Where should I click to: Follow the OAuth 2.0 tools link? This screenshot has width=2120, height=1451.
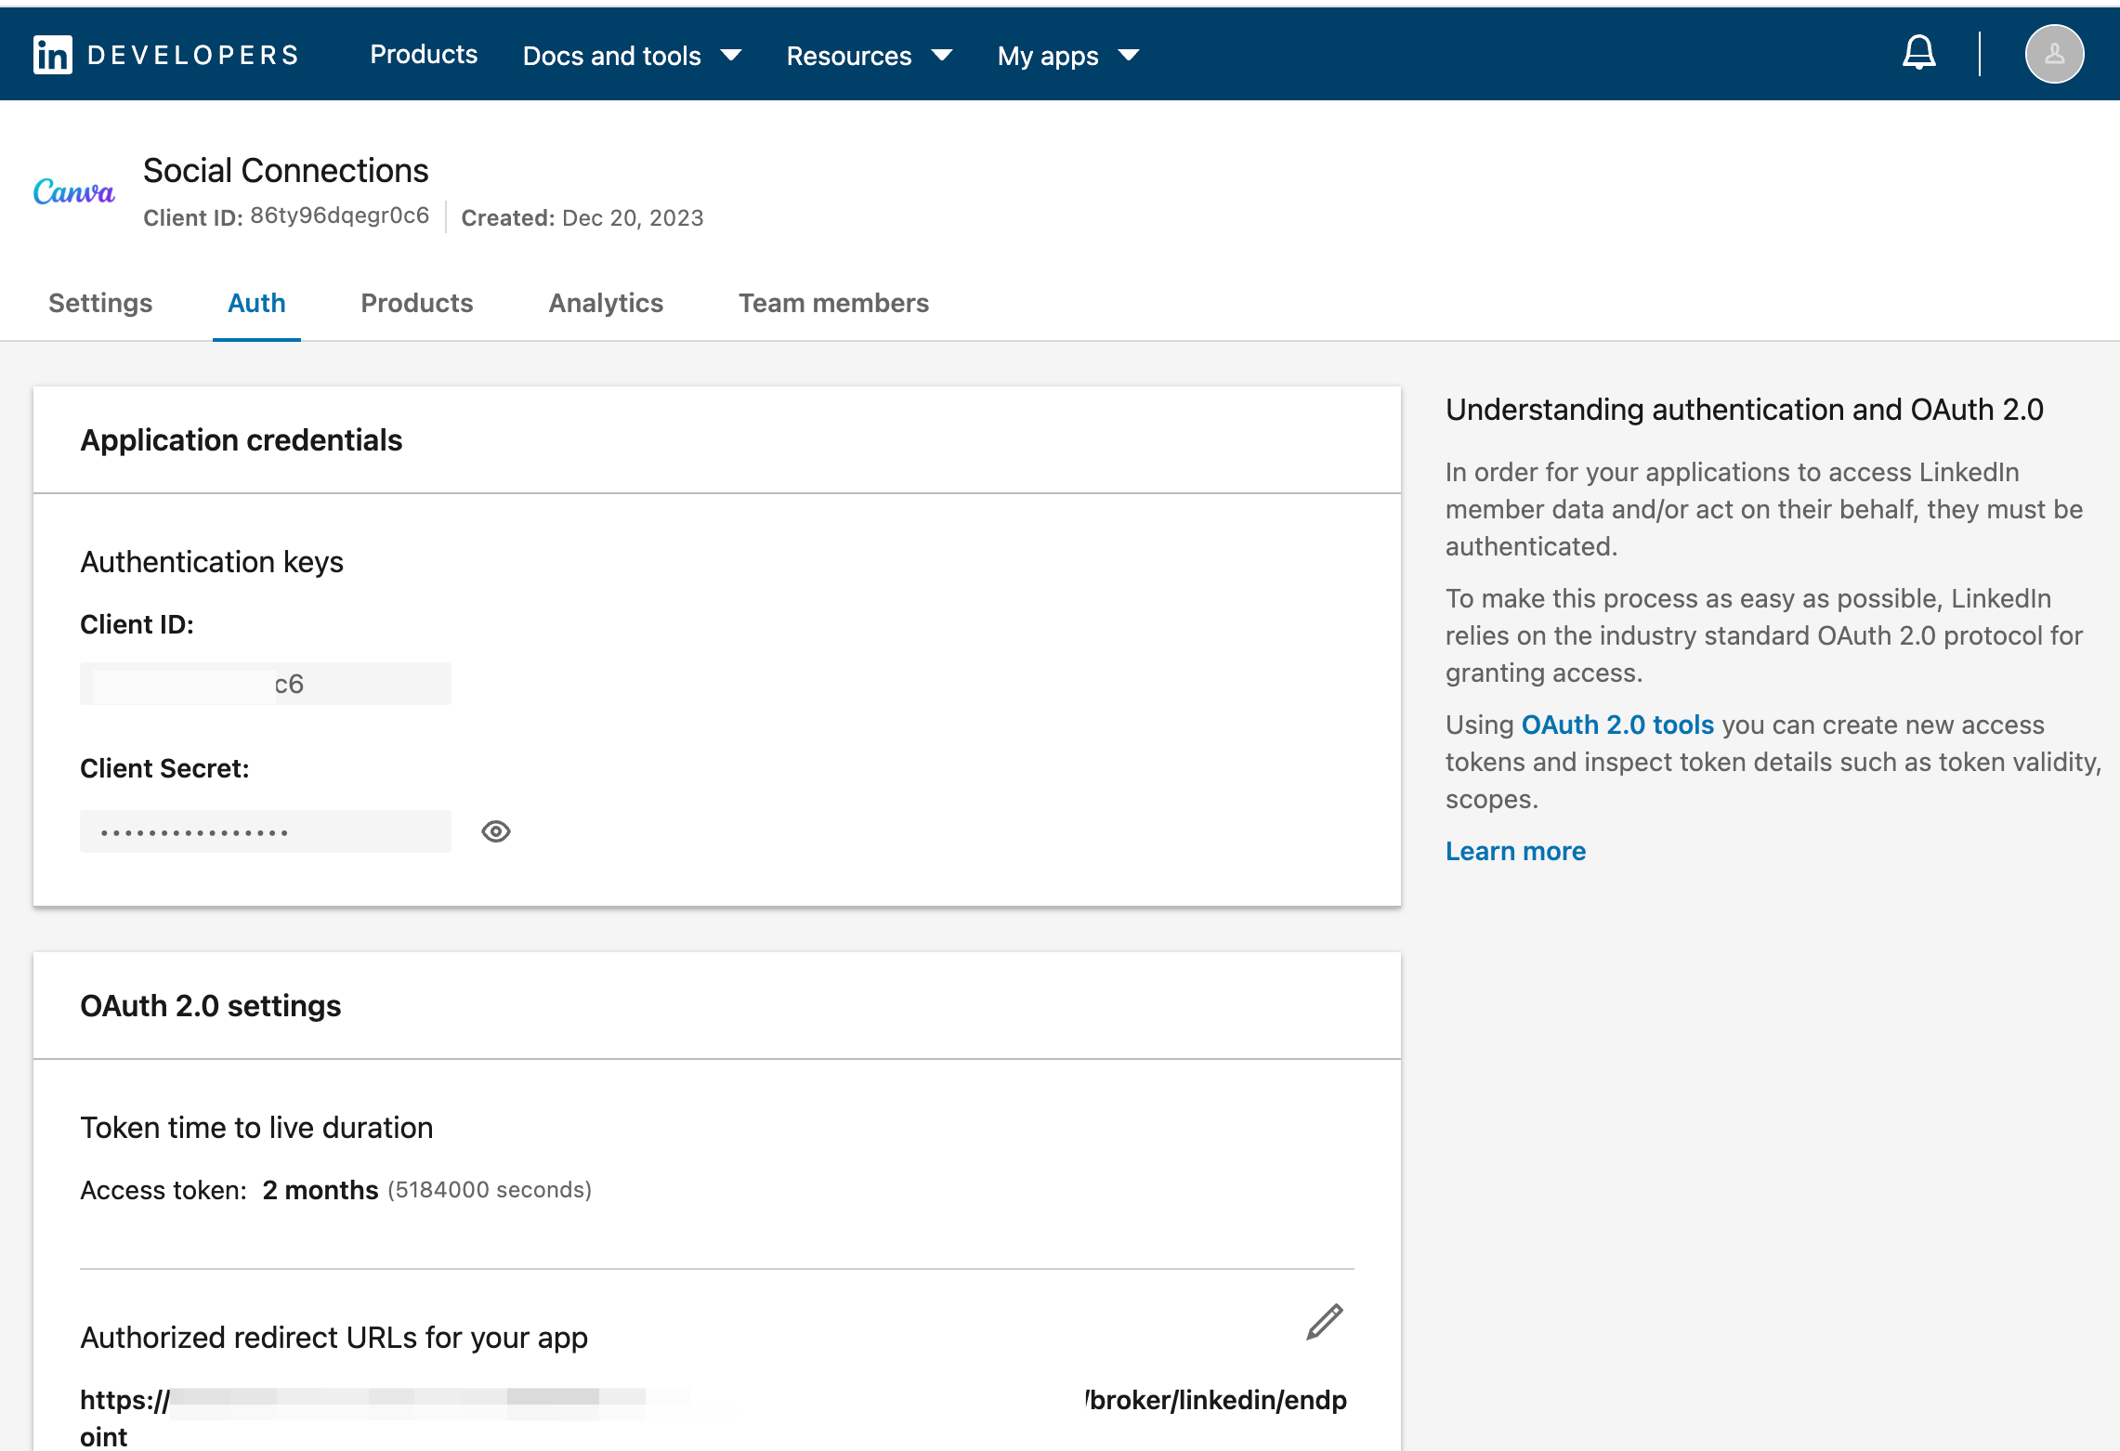point(1617,725)
